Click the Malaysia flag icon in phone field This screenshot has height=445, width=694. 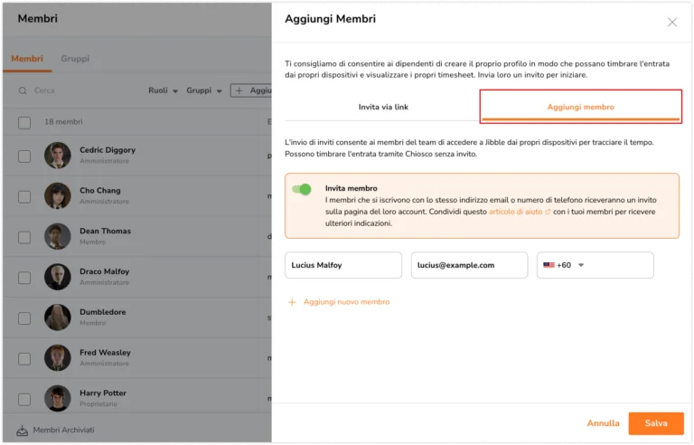(549, 265)
